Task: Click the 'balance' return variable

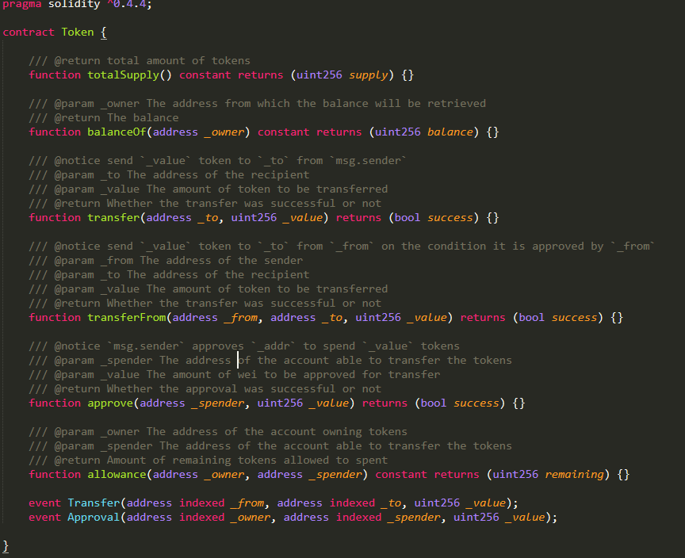Action: (x=450, y=132)
